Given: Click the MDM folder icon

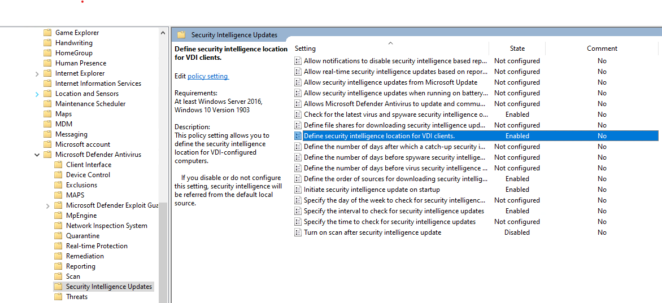Looking at the screenshot, I should point(47,124).
